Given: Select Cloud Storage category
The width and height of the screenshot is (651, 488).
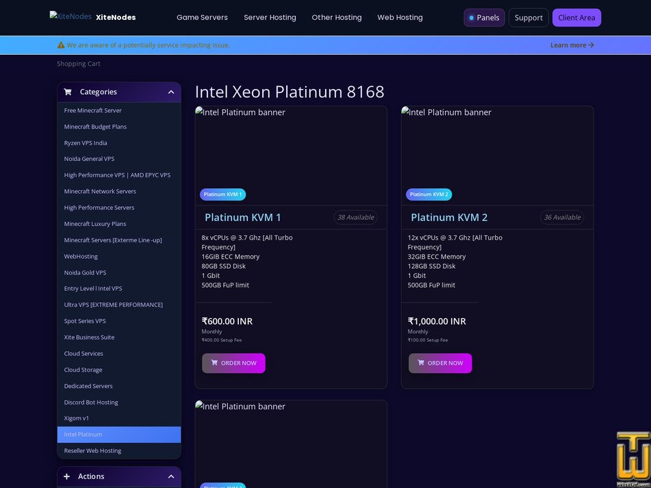Looking at the screenshot, I should (x=118, y=370).
